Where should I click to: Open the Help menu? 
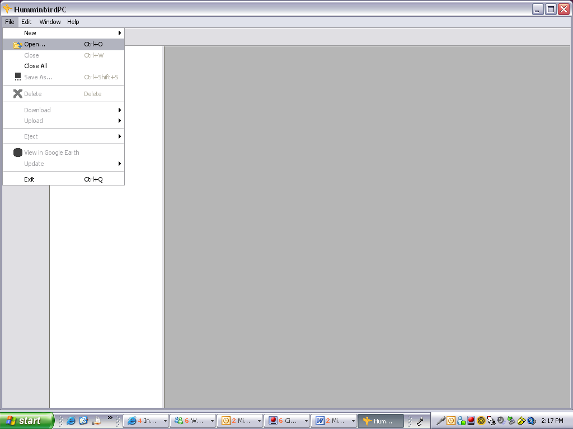73,22
